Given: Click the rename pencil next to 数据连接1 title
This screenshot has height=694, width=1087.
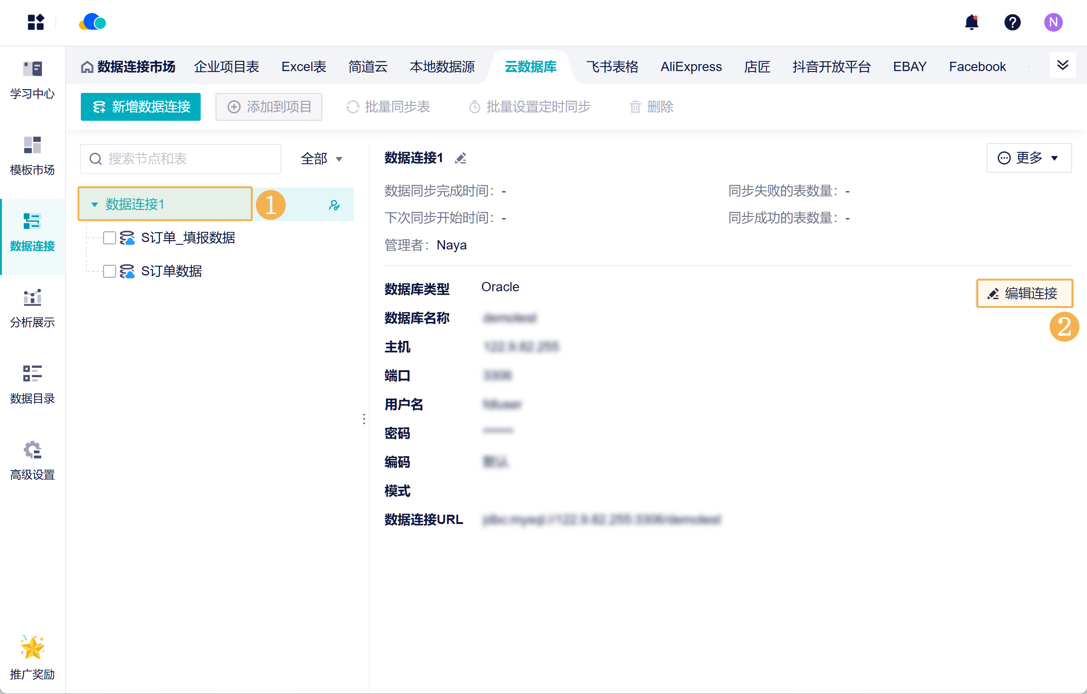Looking at the screenshot, I should tap(460, 158).
